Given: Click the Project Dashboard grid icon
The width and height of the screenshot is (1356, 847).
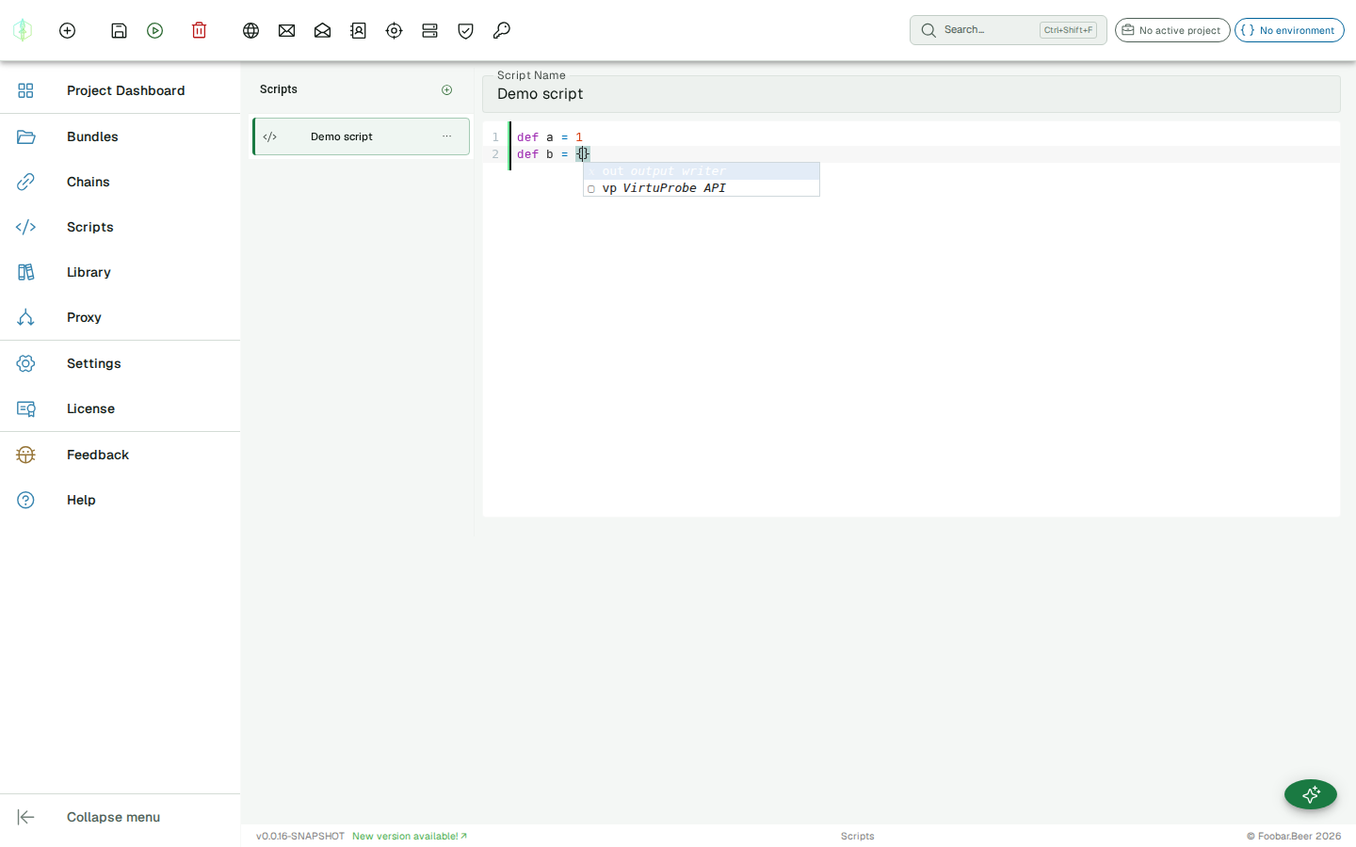Looking at the screenshot, I should [25, 90].
